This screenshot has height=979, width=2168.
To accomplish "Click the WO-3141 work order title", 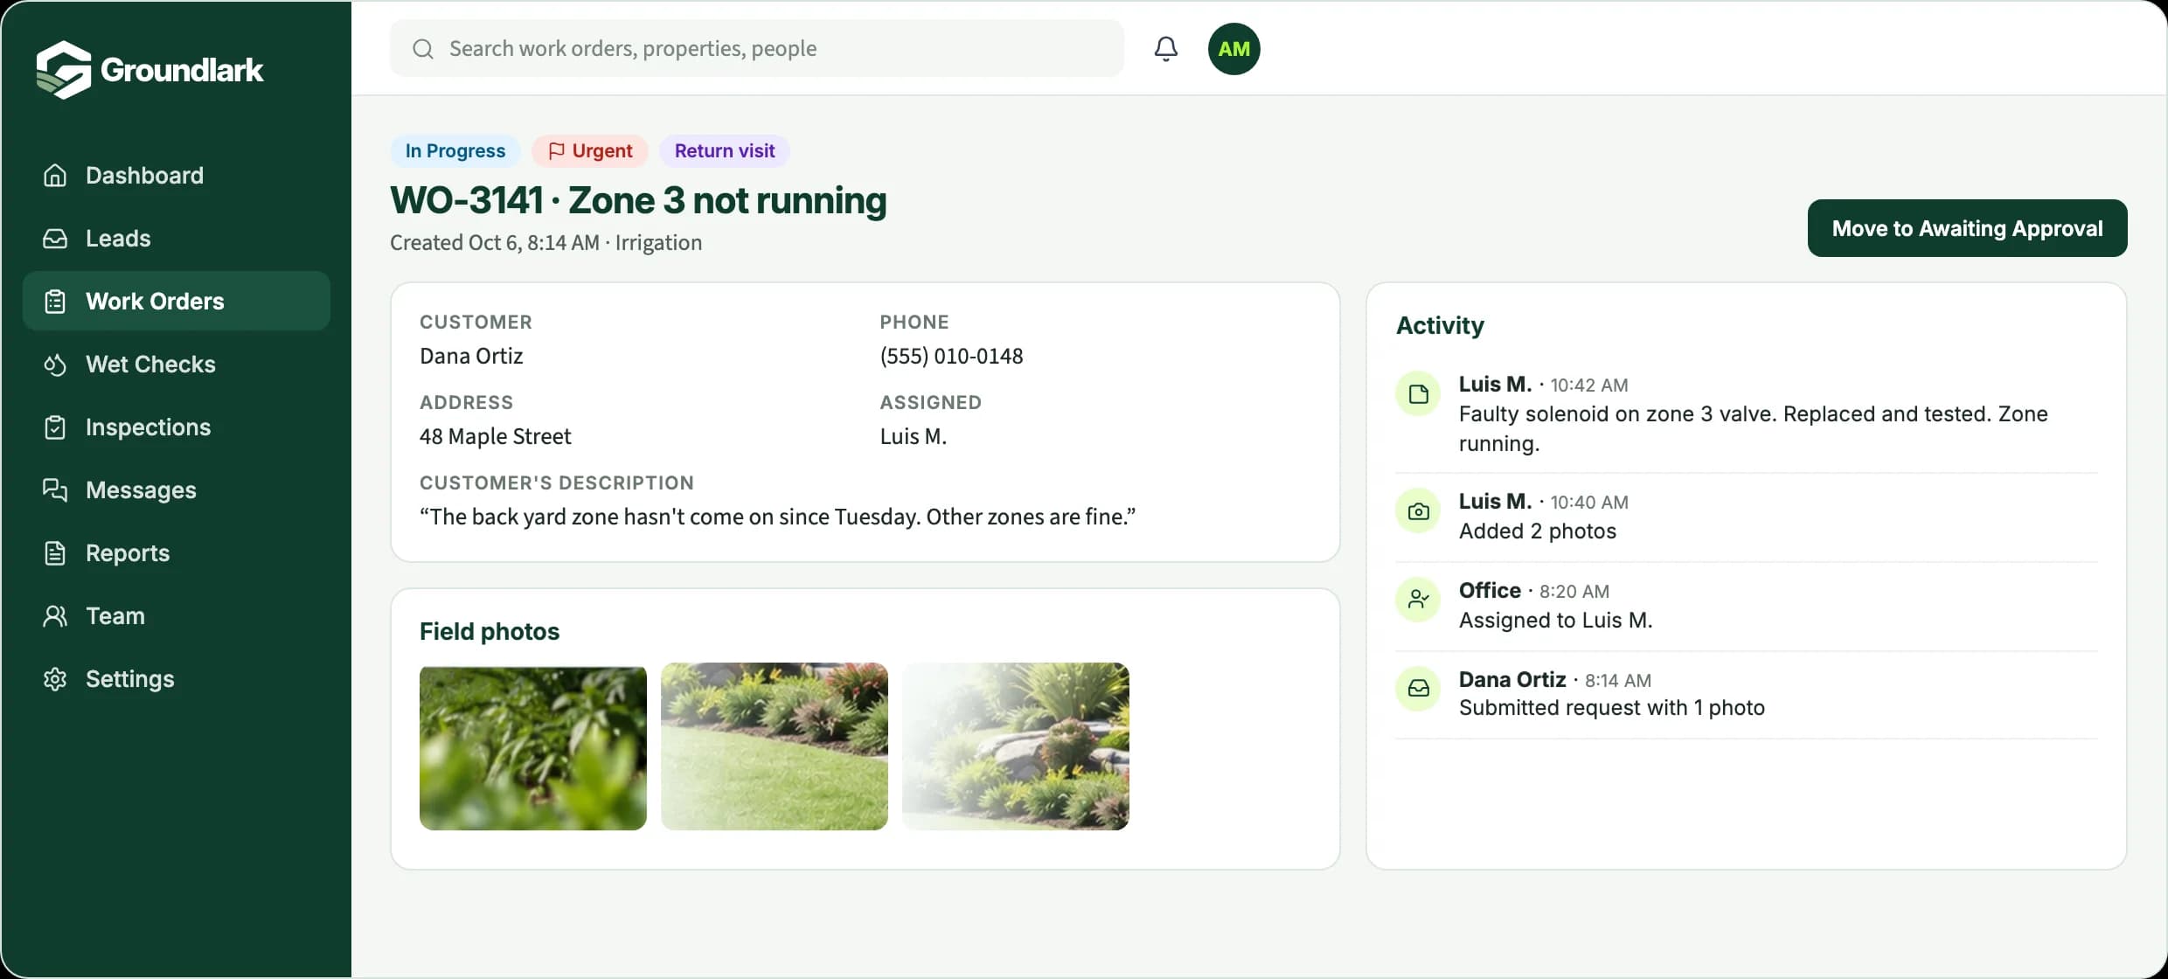I will tap(638, 200).
